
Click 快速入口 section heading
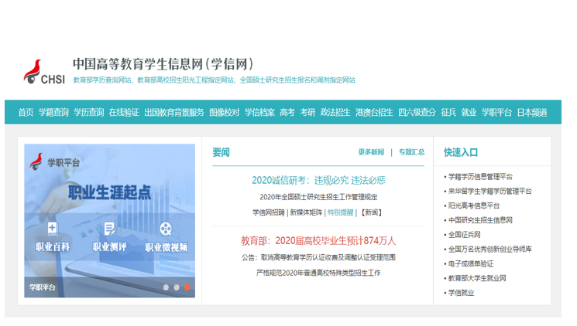(461, 152)
